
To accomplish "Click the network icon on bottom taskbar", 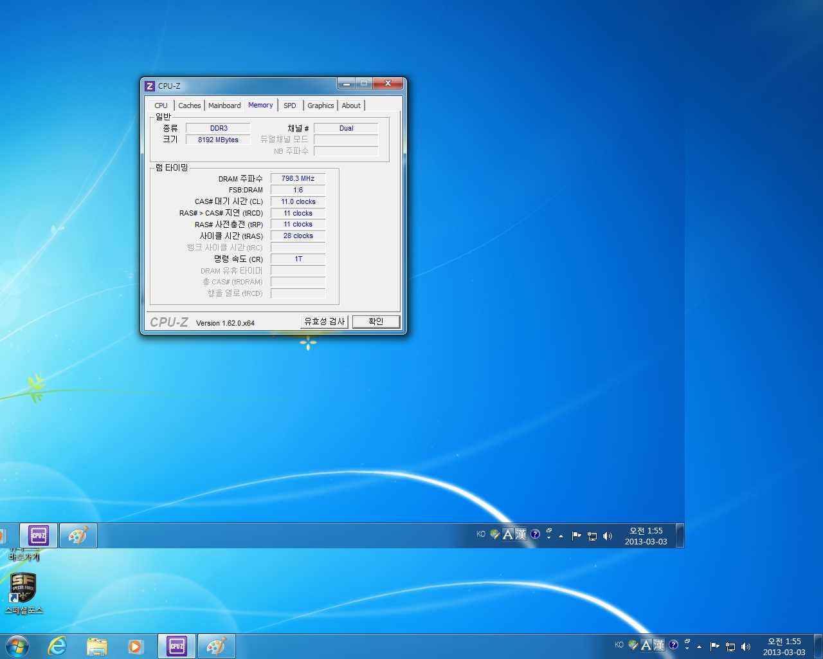I will (x=730, y=646).
